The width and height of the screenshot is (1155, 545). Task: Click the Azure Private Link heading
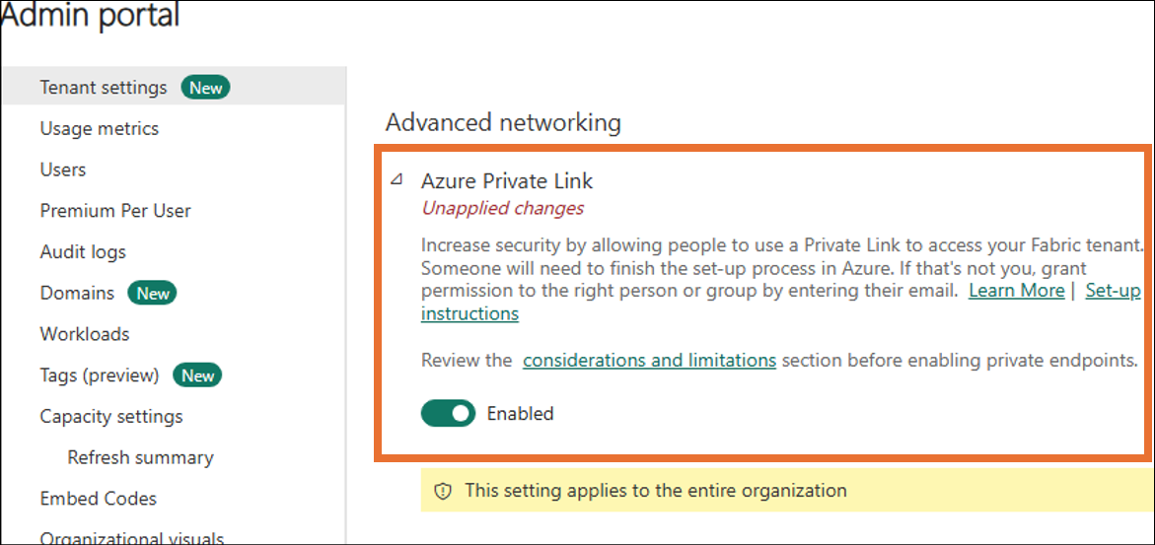pos(507,180)
